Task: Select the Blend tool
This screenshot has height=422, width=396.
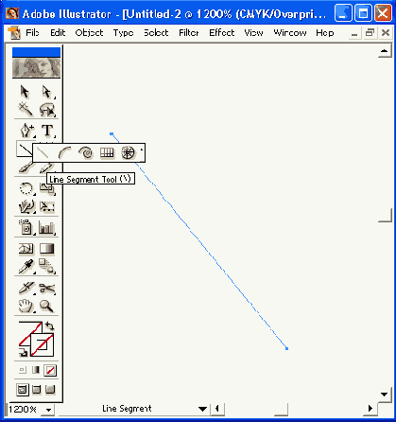Action: click(x=47, y=267)
